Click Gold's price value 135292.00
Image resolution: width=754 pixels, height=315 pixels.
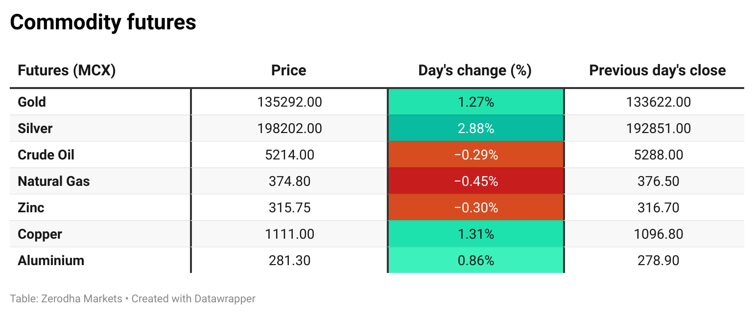coord(289,102)
